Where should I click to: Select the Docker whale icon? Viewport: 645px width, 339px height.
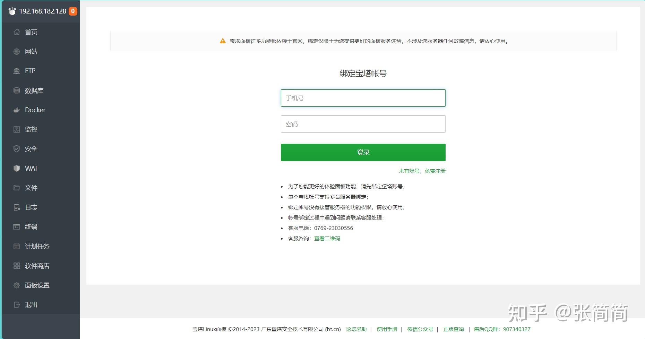17,110
